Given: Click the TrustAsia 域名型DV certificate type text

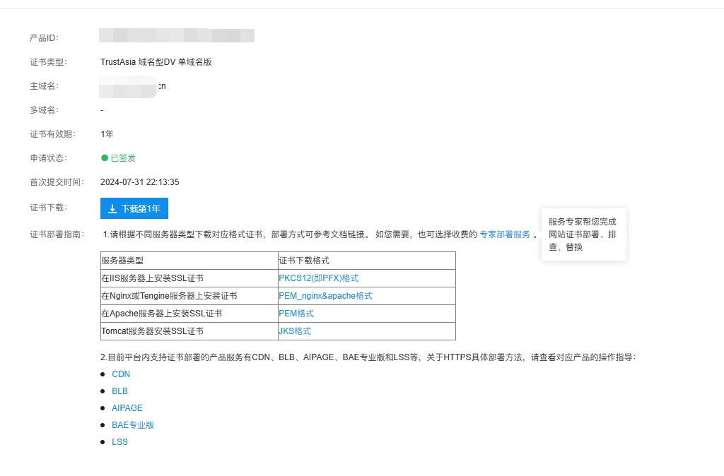Looking at the screenshot, I should tap(156, 62).
